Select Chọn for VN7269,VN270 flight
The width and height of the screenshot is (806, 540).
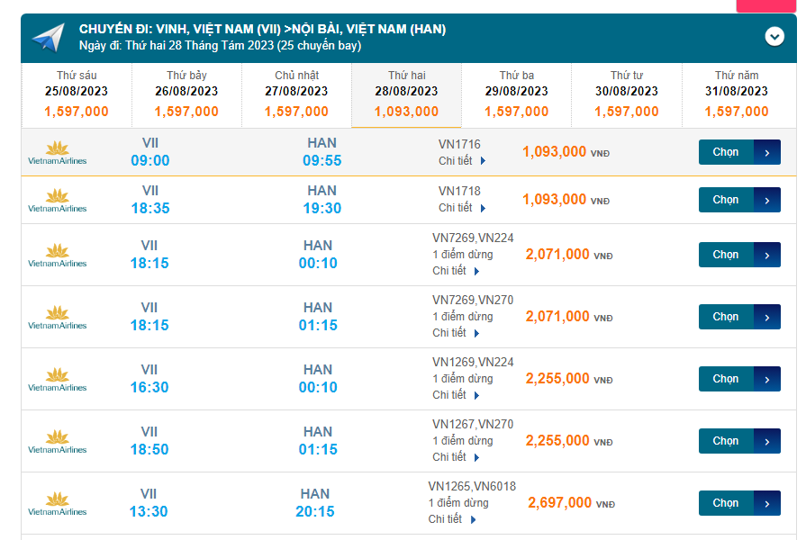click(x=738, y=317)
